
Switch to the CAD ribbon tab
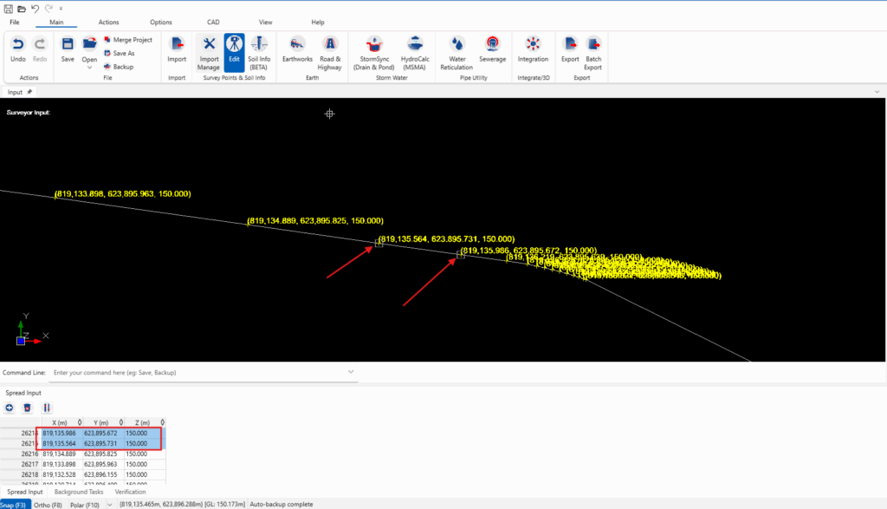point(212,22)
